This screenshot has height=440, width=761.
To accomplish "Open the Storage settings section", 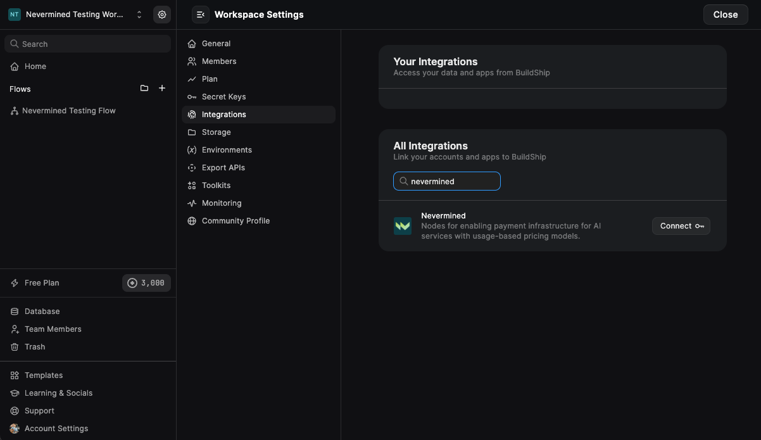I will 216,132.
